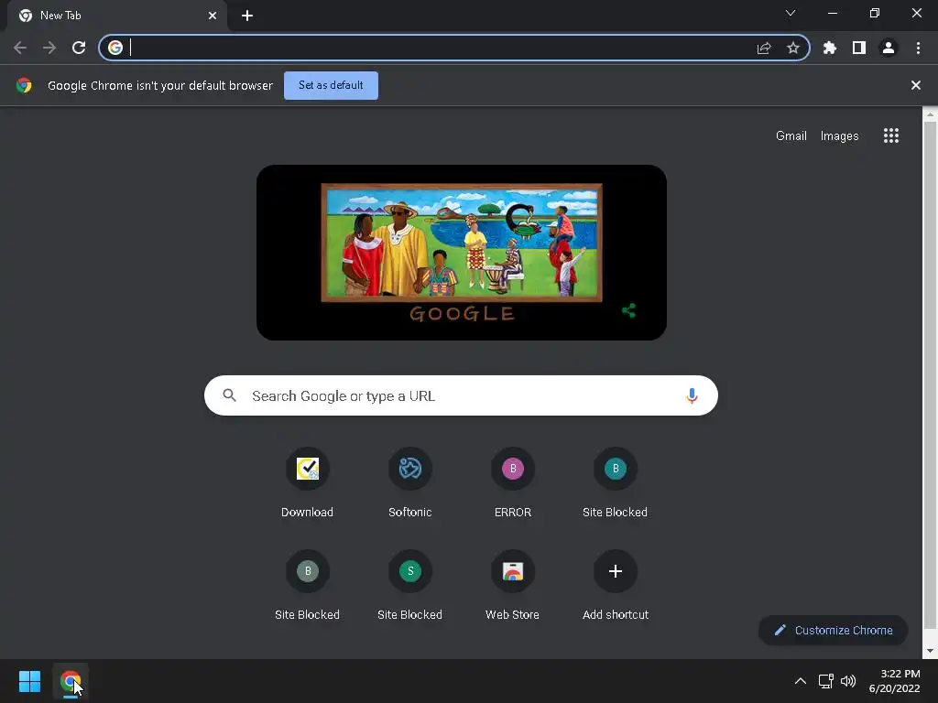The image size is (938, 703).
Task: Open the network status tray icon
Action: (x=825, y=681)
